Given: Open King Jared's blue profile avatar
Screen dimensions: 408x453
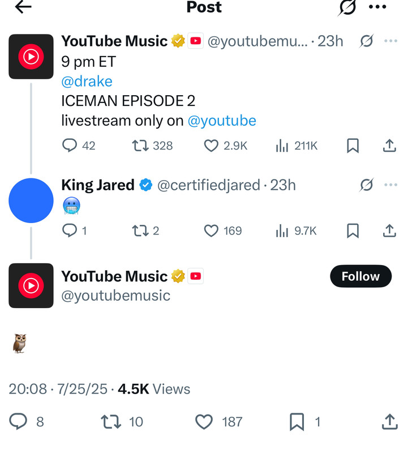Looking at the screenshot, I should click(31, 200).
